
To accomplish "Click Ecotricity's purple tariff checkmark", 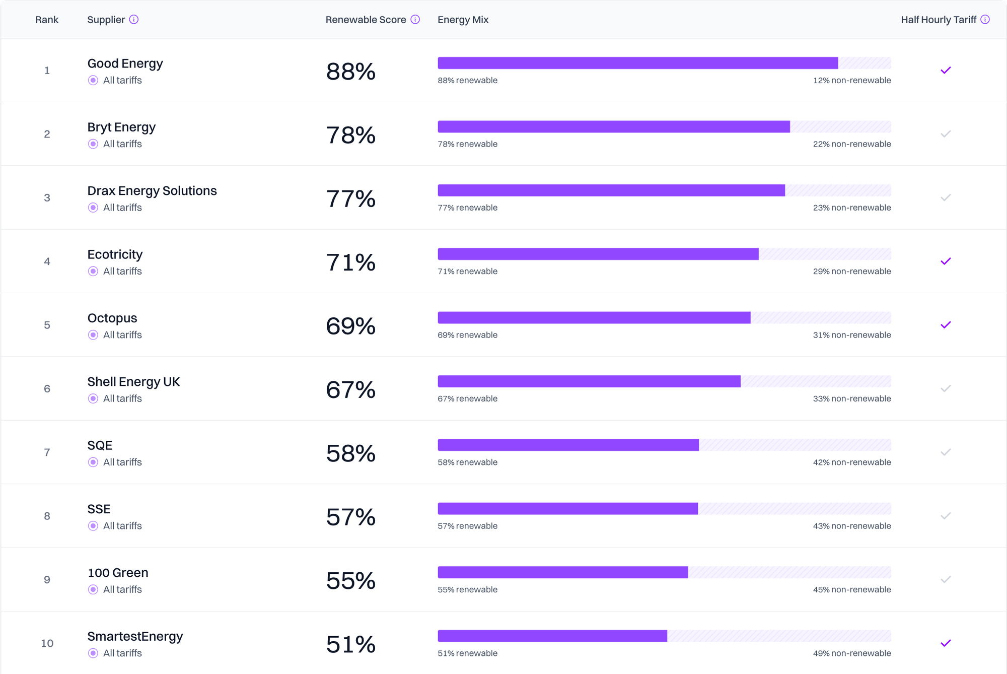I will 946,261.
